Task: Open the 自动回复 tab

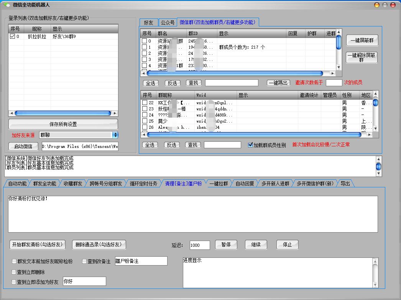Action: 245,184
